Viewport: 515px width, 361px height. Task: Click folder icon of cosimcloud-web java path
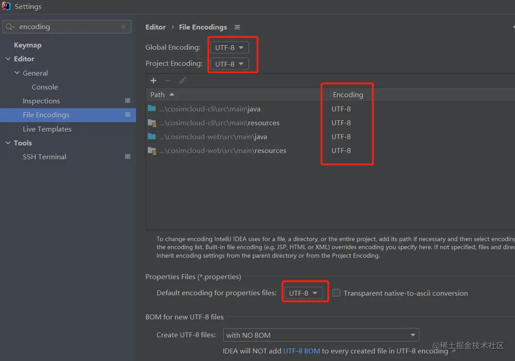152,136
